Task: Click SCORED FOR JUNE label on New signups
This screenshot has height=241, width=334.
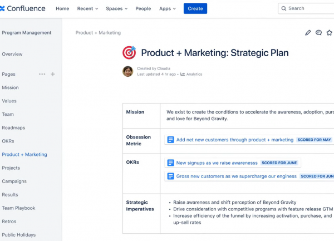Action: (x=279, y=163)
